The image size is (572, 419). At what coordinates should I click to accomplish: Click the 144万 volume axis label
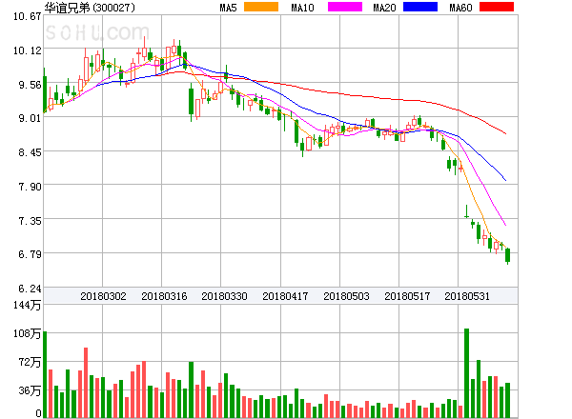tap(27, 305)
